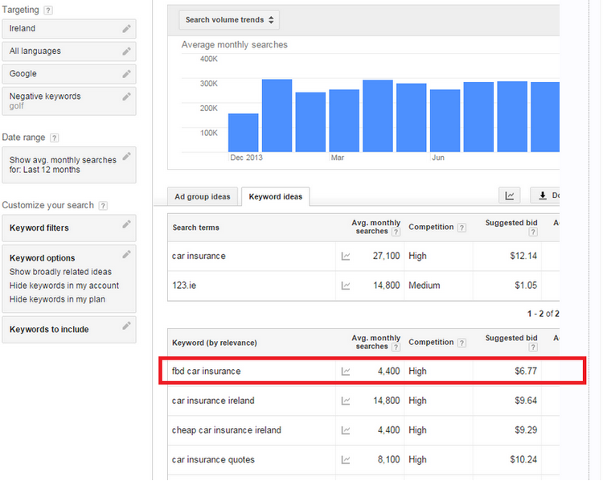Sort by Search terms column header
The width and height of the screenshot is (607, 485).
click(x=196, y=228)
